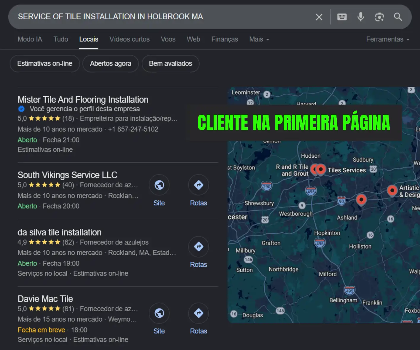Expand the Mais dropdown menu
Screen dimensions: 420x350
259,39
